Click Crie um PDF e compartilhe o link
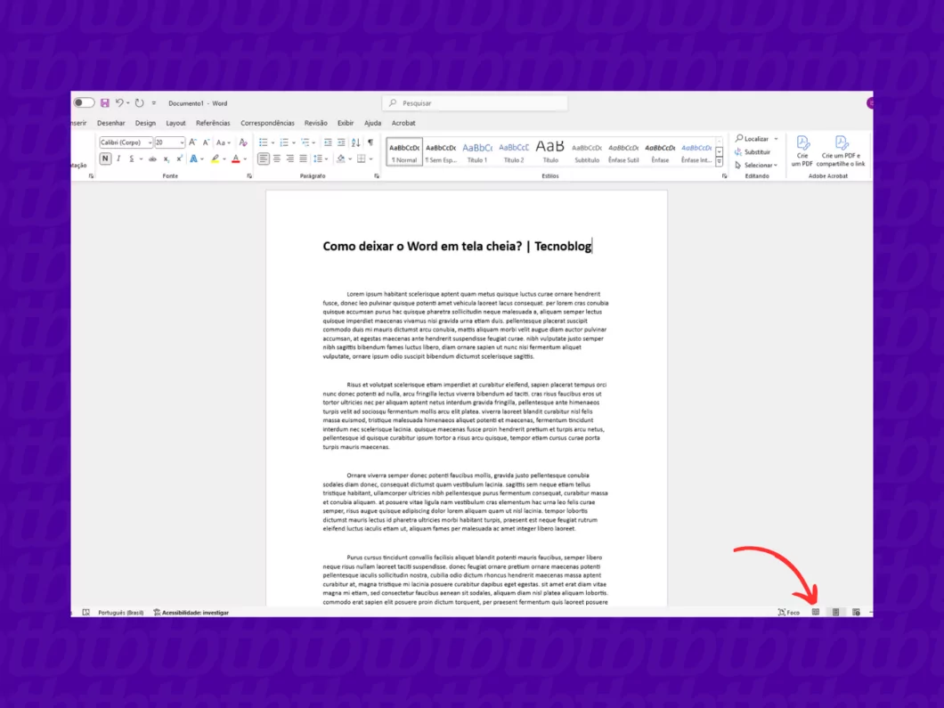Image resolution: width=944 pixels, height=708 pixels. (841, 151)
